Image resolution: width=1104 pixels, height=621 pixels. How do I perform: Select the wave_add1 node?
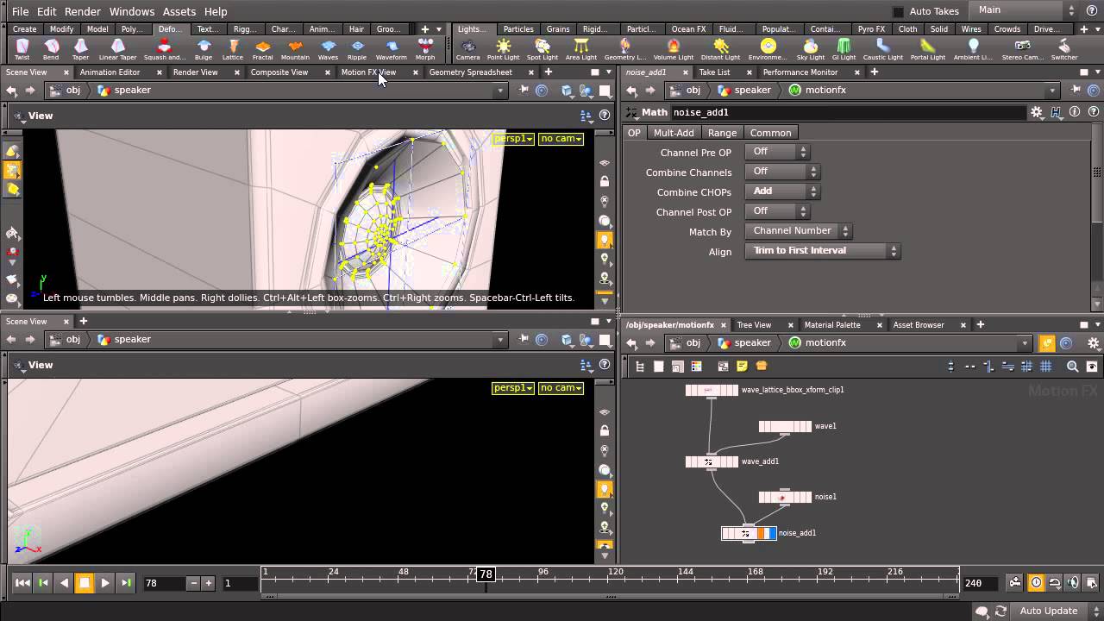712,461
